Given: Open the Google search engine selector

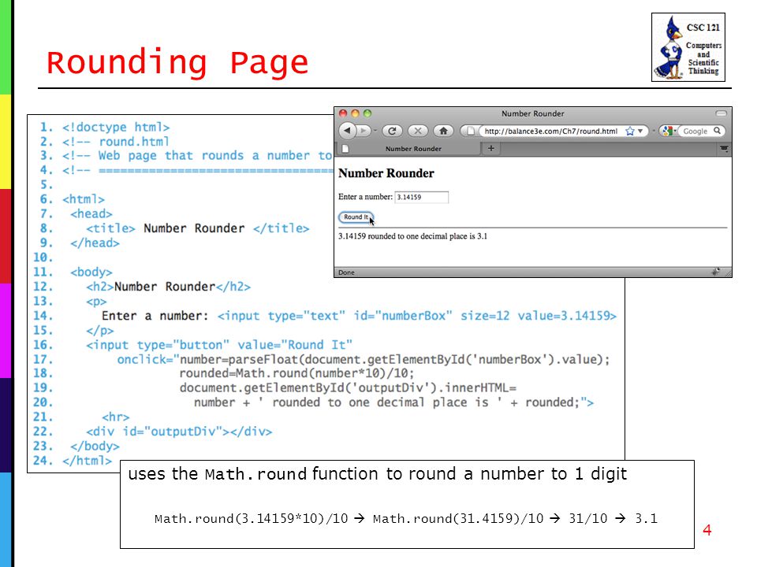Looking at the screenshot, I should point(669,131).
